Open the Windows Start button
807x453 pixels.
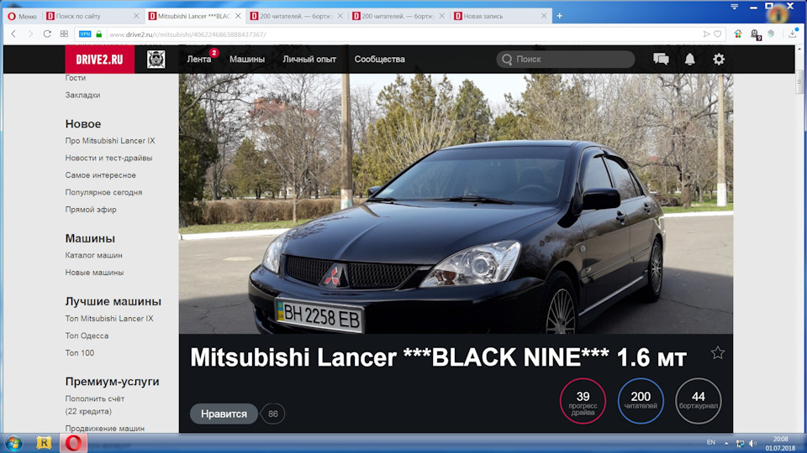(x=13, y=443)
